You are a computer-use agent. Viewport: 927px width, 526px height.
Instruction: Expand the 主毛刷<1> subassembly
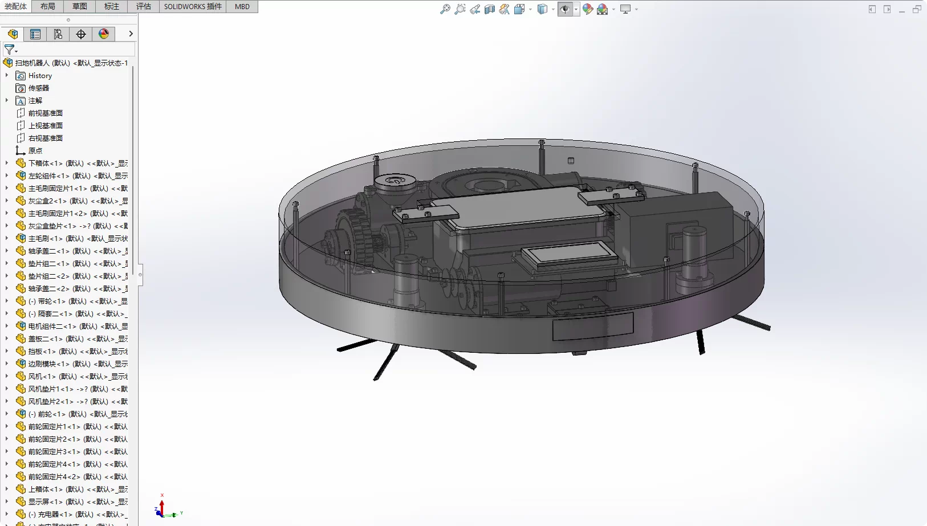(x=7, y=238)
